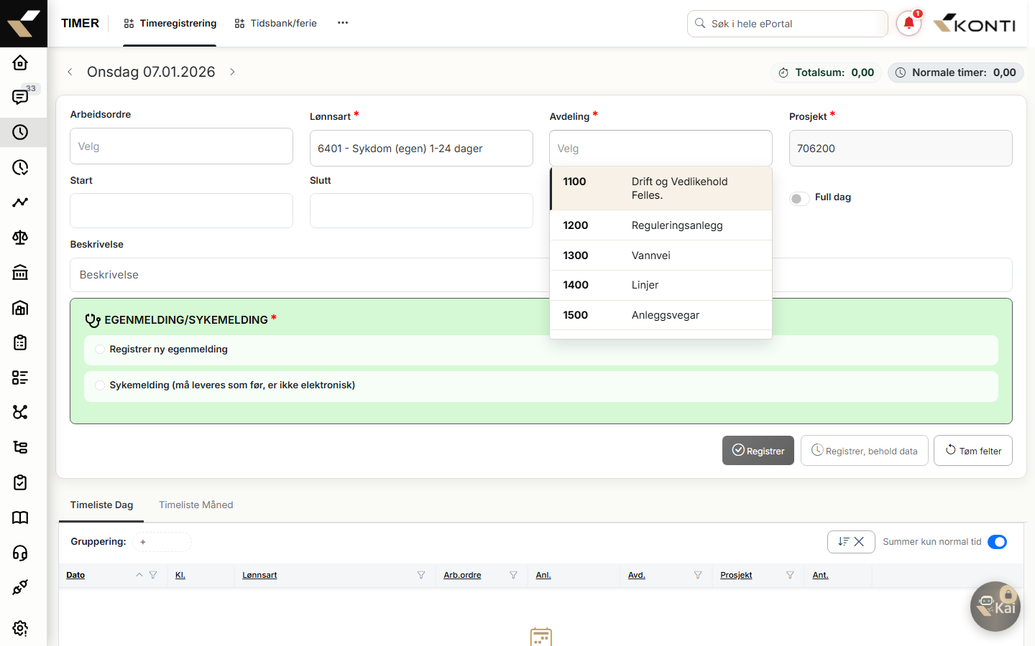Open filter icon on Arb.ordre column
Viewport: 1035px width, 646px height.
pos(513,575)
